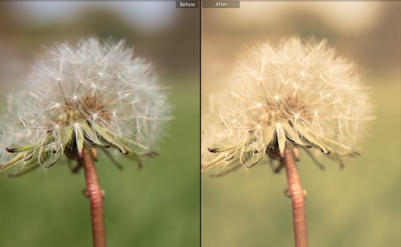Select the After dandelion photo
The image size is (401, 247).
[301, 124]
